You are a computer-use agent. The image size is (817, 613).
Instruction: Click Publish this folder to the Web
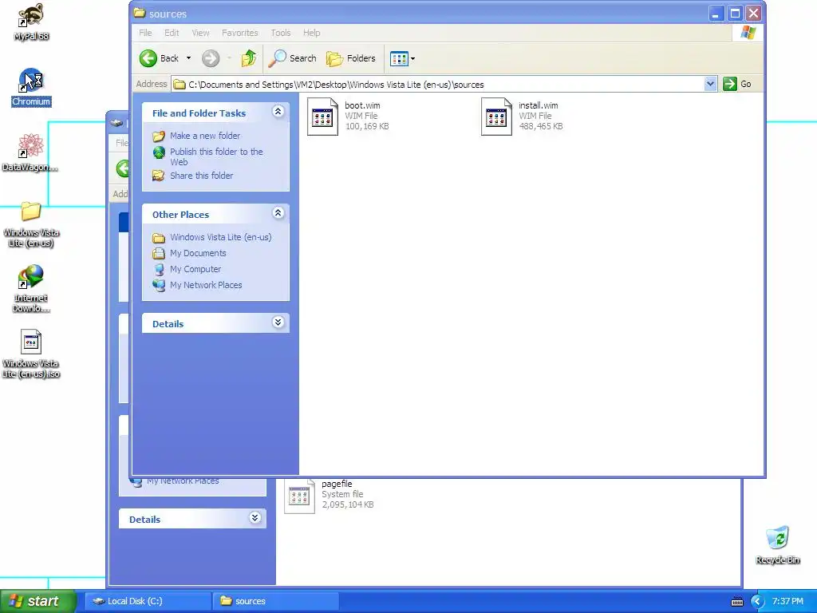[x=216, y=157]
